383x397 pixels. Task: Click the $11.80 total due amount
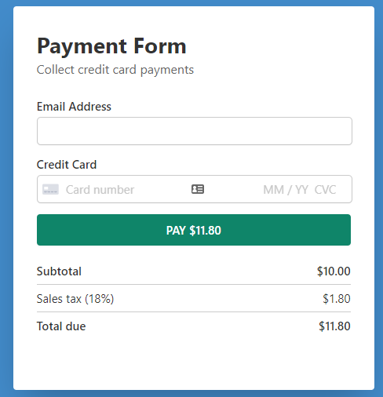(334, 326)
